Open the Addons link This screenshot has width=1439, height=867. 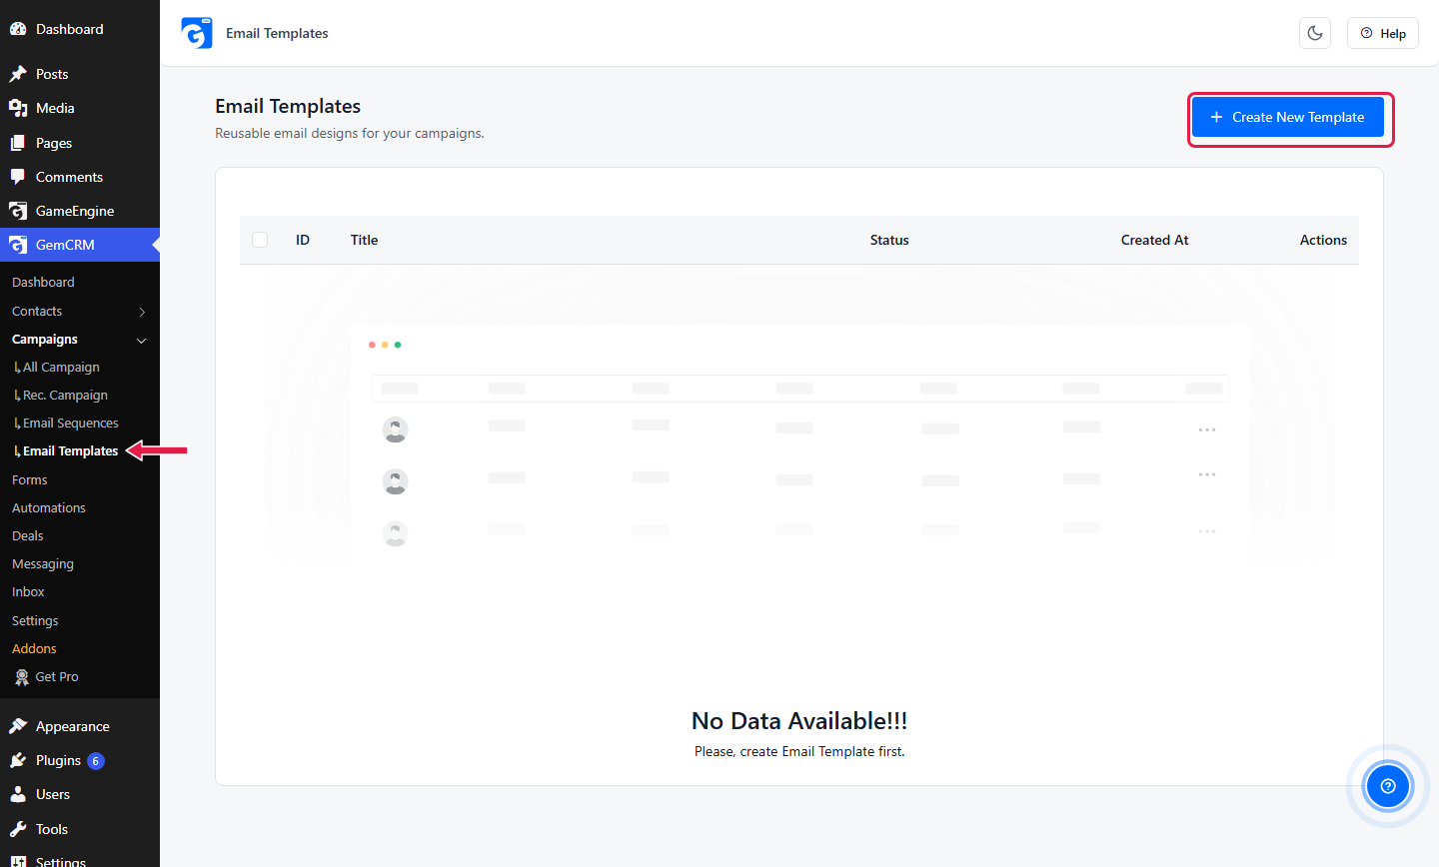pyautogui.click(x=34, y=649)
